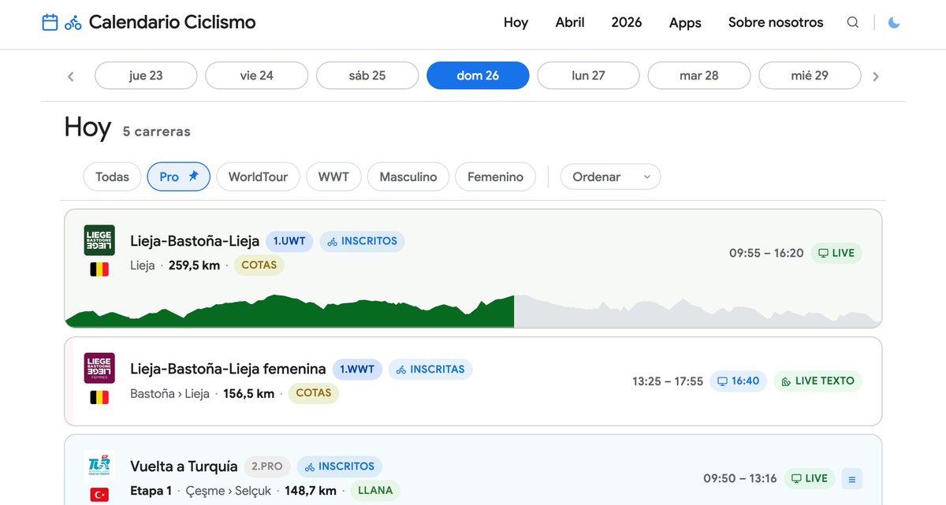Toggle dark mode moon icon

(x=894, y=22)
